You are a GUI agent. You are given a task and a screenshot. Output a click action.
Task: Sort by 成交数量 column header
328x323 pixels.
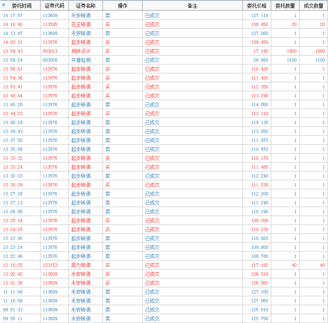point(313,6)
